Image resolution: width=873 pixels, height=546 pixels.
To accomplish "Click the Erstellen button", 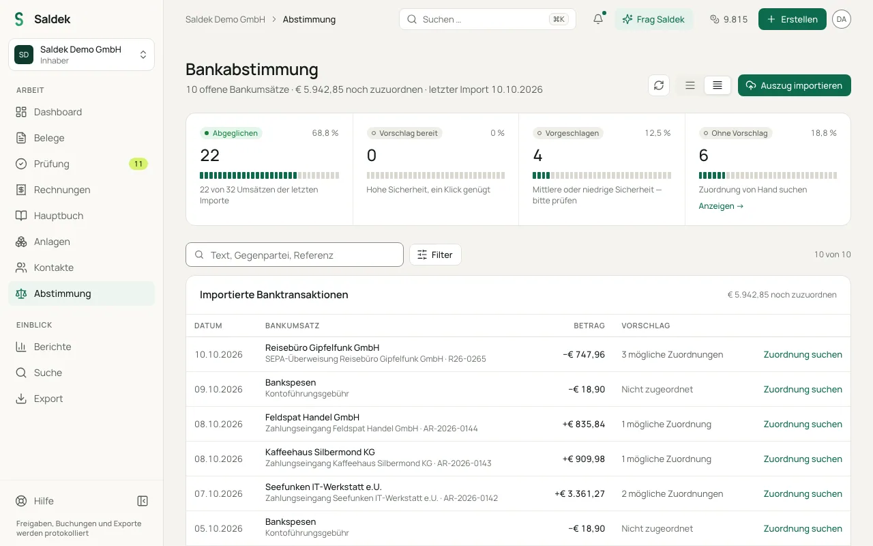I will tap(793, 19).
